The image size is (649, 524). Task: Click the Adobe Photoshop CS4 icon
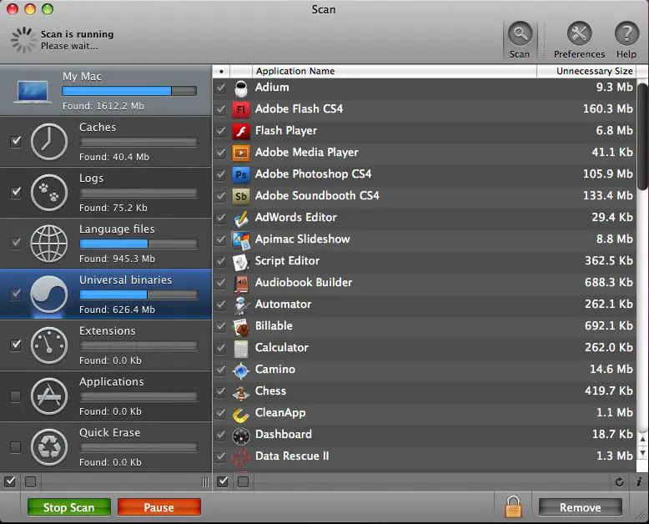point(241,174)
